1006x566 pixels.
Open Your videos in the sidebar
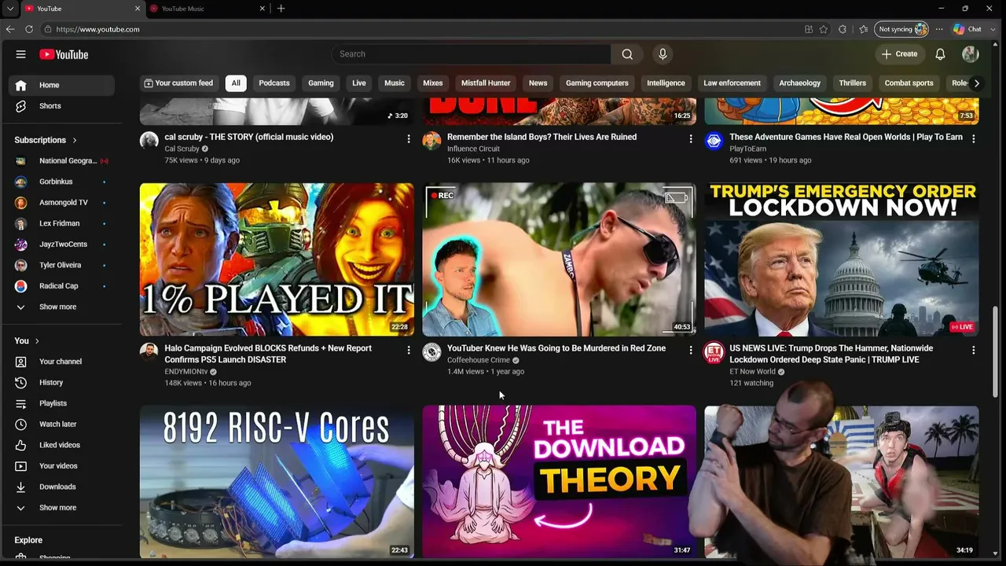(61, 466)
